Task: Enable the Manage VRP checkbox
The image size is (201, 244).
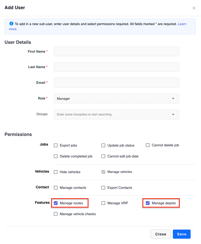Action: point(103,203)
